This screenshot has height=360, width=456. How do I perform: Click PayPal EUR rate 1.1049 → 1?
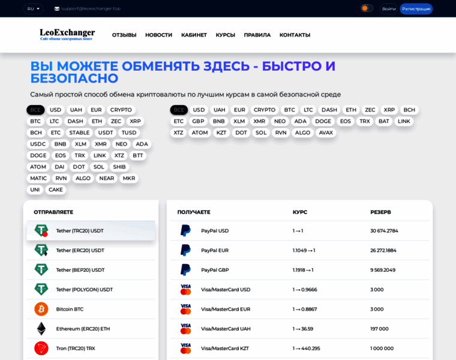click(304, 250)
